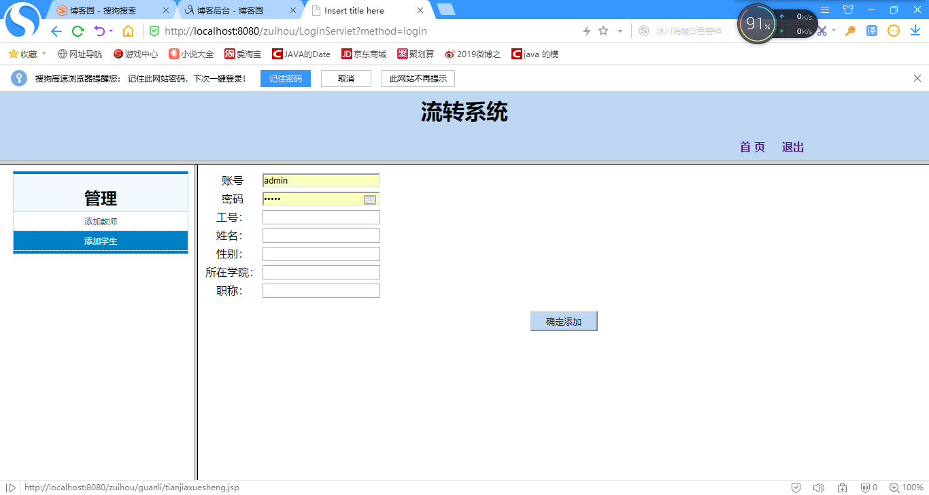This screenshot has width=929, height=495.
Task: Expand the dropdown next to scissors tool
Action: click(x=834, y=31)
